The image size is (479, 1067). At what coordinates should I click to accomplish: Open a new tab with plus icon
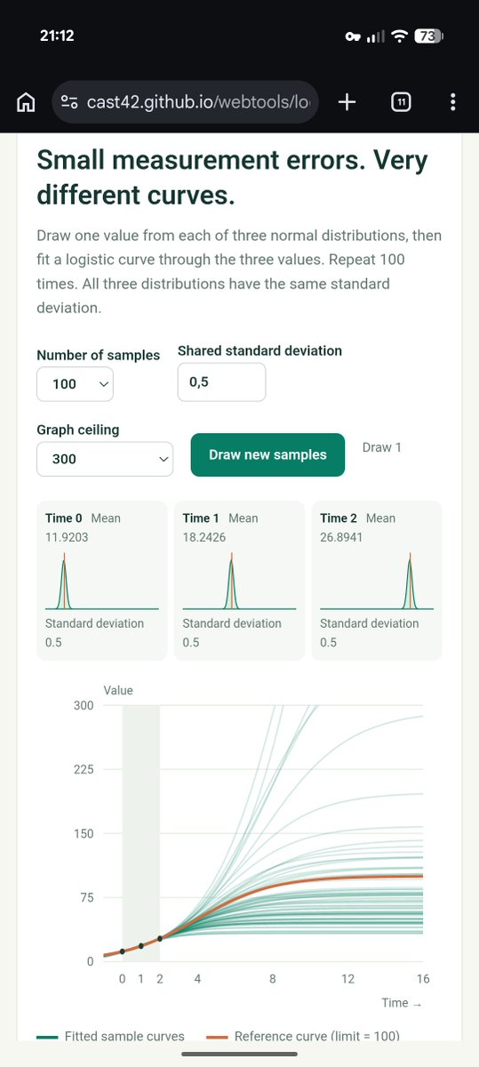click(347, 102)
